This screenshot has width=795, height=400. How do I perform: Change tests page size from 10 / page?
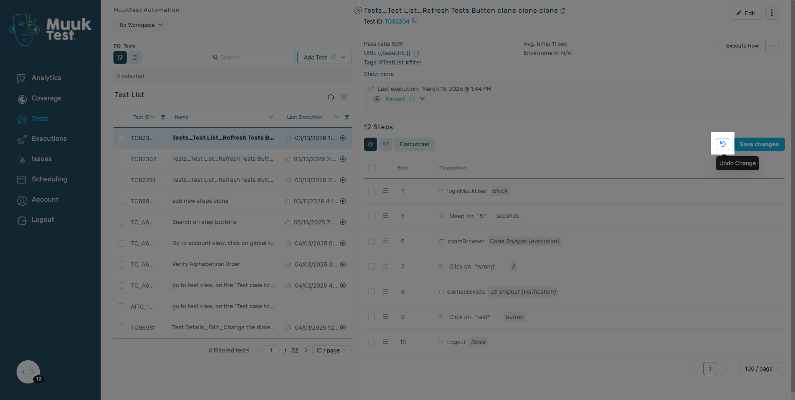332,350
